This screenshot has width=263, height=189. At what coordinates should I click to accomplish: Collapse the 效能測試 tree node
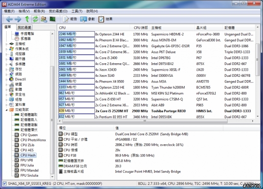[x=7, y=110]
